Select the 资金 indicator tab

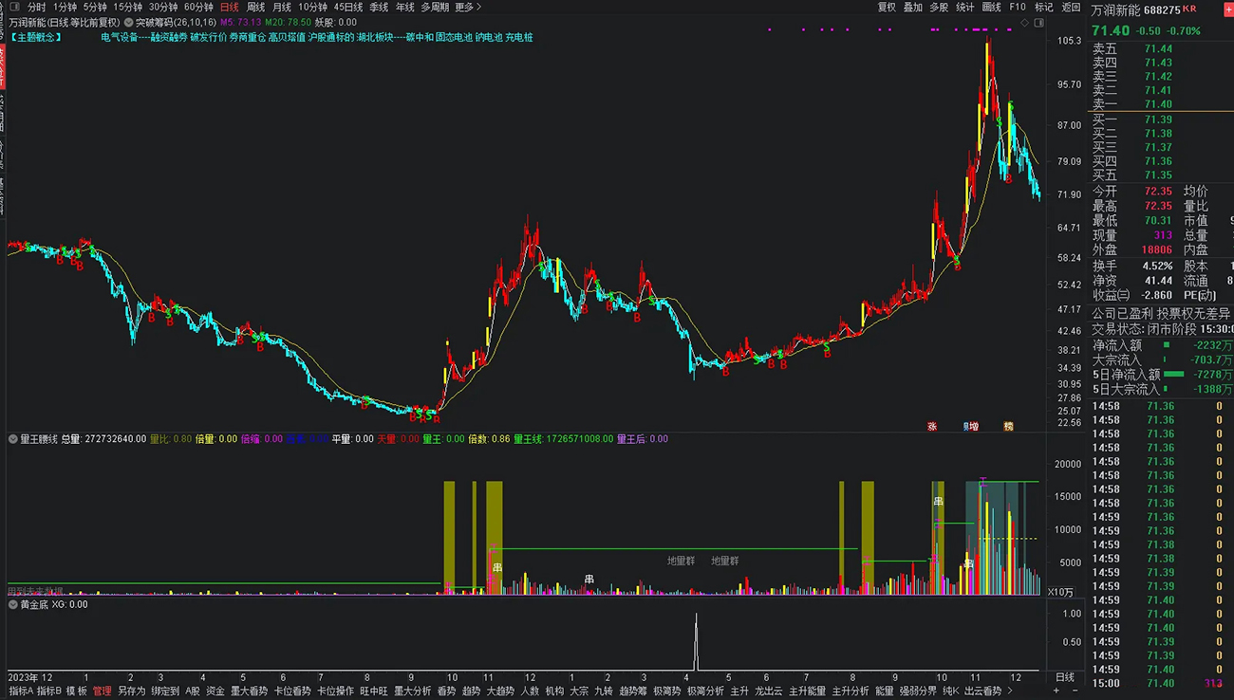coord(215,691)
